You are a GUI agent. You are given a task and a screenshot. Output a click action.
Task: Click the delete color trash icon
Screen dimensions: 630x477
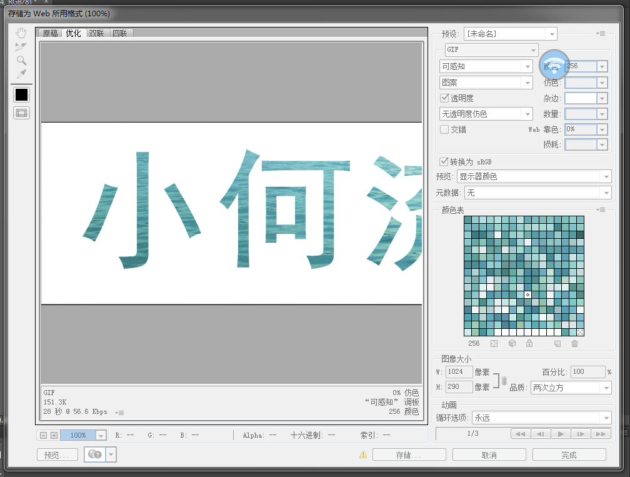point(575,344)
